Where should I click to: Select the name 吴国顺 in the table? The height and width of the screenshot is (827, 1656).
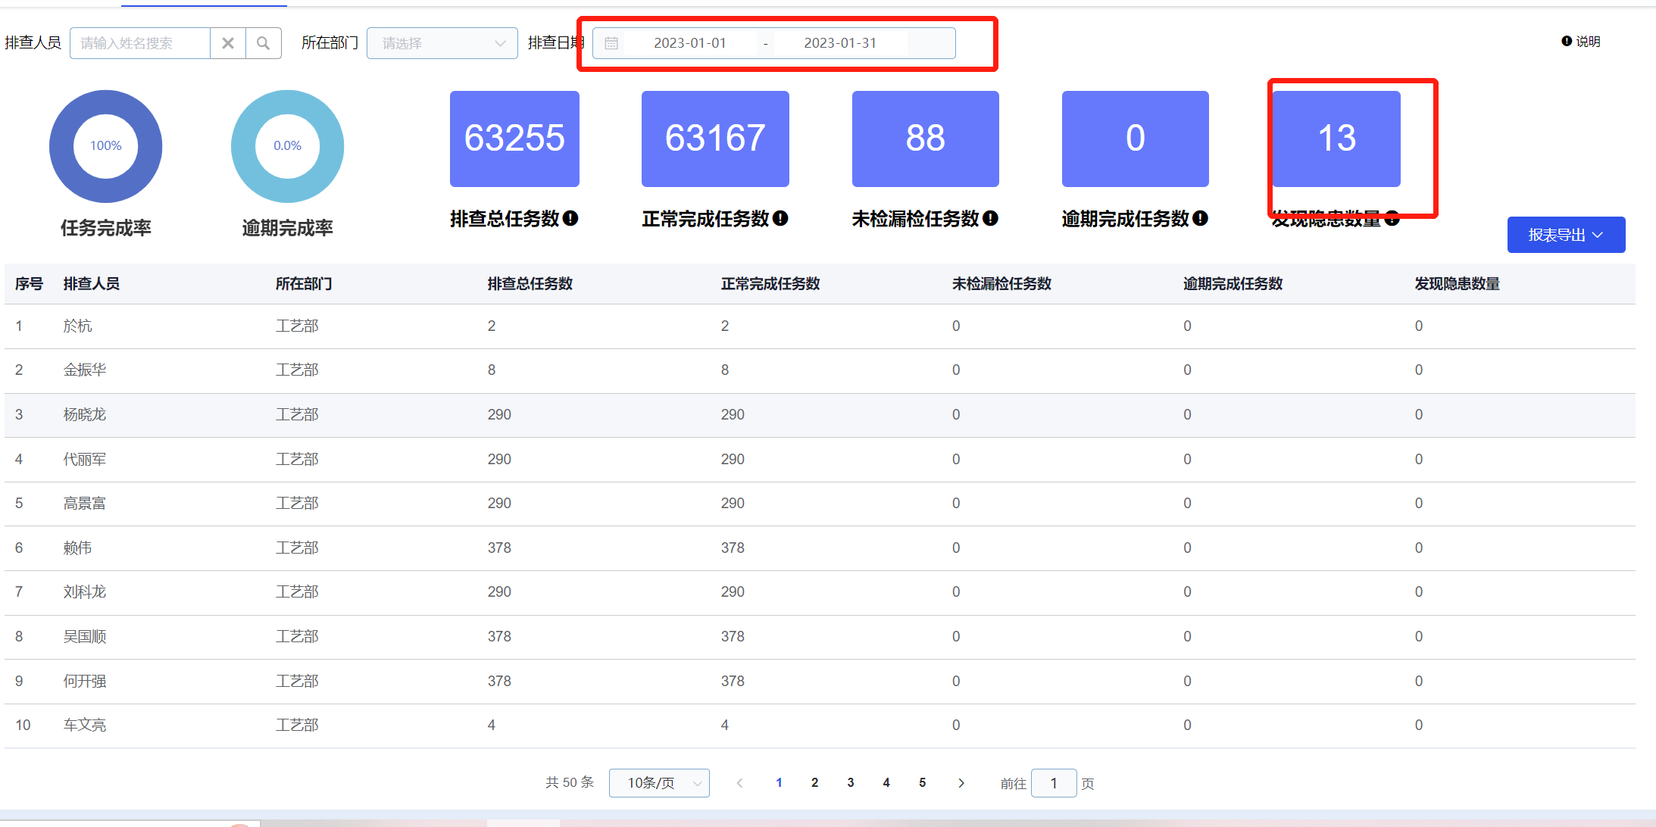pyautogui.click(x=85, y=636)
